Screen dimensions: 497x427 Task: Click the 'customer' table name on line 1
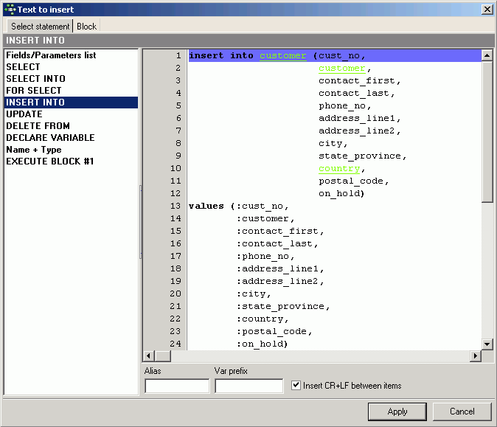click(x=282, y=55)
